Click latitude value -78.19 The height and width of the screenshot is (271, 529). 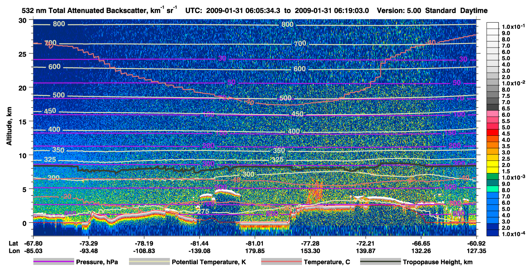144,243
